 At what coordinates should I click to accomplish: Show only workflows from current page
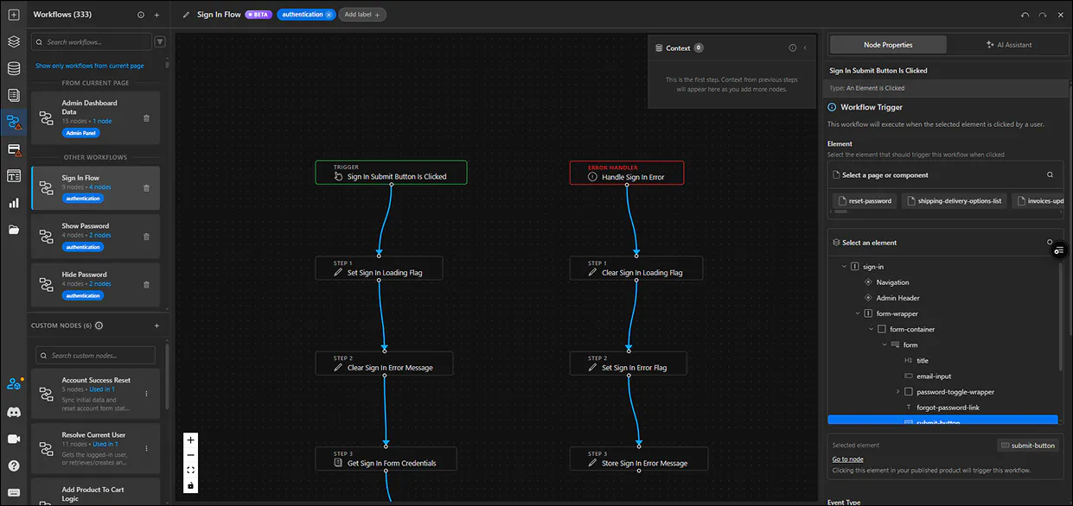pos(90,66)
